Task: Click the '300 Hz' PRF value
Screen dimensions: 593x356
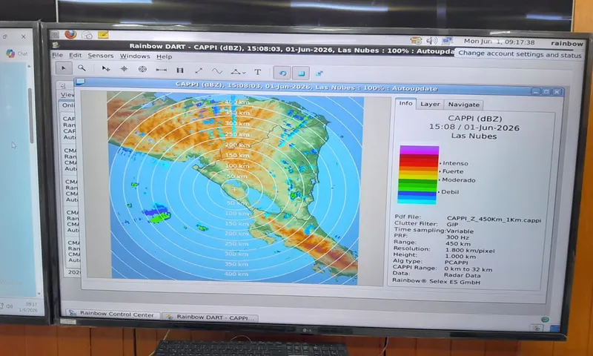Action: coord(457,237)
